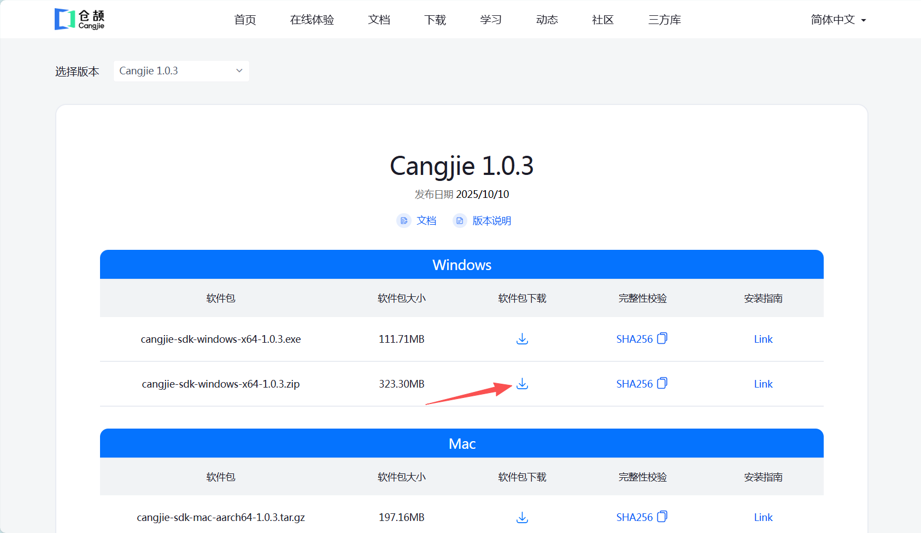Viewport: 921px width, 533px height.
Task: Click the 选择版本 label
Action: tap(77, 72)
